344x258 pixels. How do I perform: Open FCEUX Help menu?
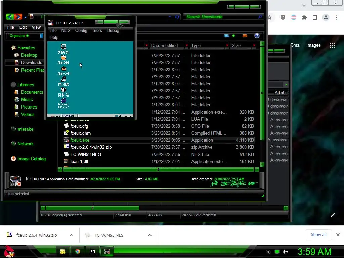click(54, 37)
